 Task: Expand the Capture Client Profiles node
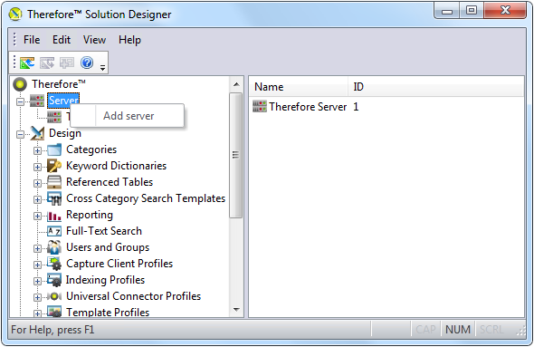37,265
